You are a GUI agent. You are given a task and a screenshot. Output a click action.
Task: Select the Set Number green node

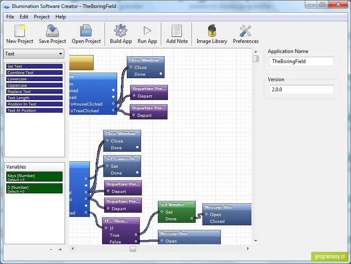177,212
